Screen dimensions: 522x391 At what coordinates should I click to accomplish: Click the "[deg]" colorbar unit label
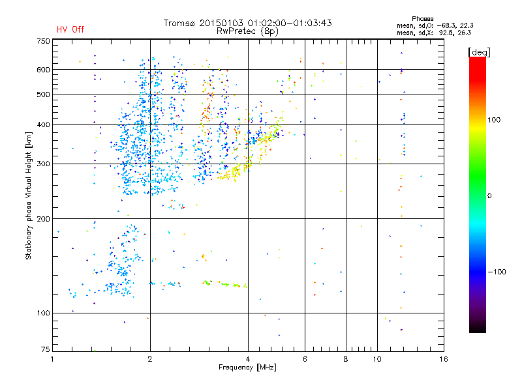[x=479, y=52]
